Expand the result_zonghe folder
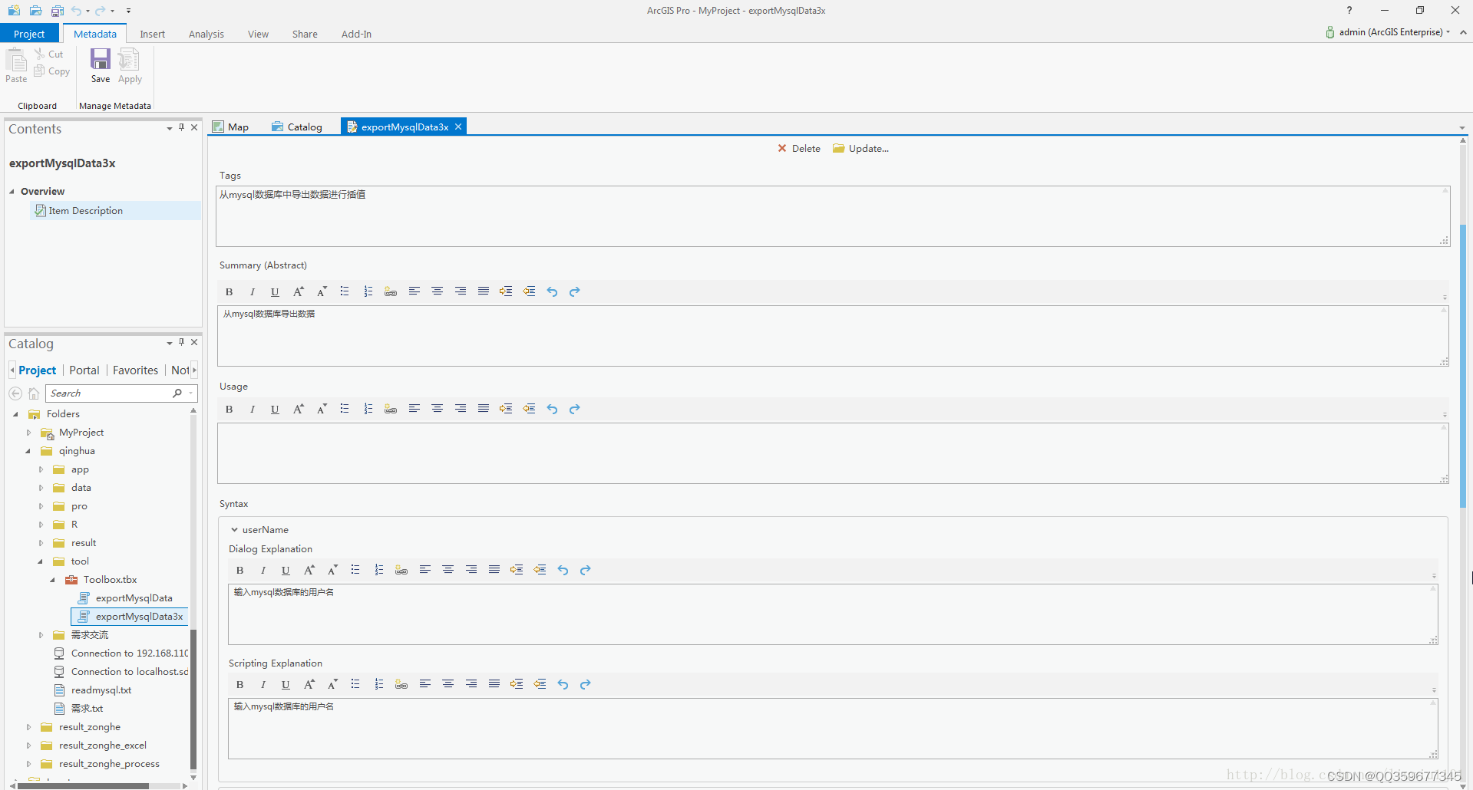This screenshot has width=1473, height=790. [28, 727]
